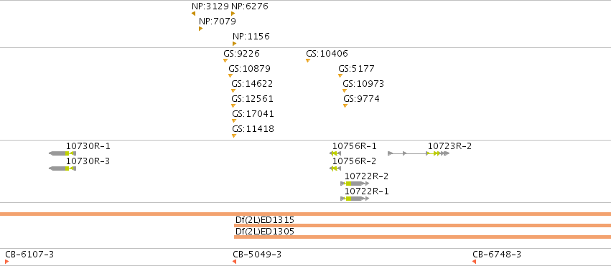Open the GS:14622 feature label

pos(252,84)
